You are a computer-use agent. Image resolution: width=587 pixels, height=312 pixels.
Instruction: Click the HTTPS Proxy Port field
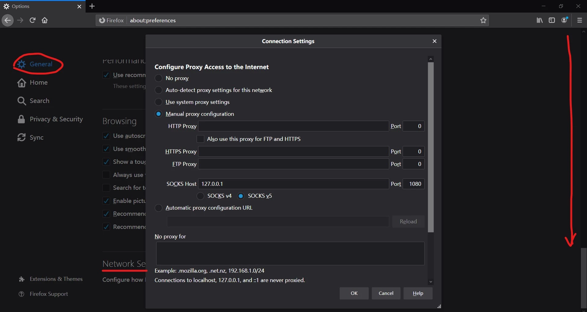[x=413, y=152]
